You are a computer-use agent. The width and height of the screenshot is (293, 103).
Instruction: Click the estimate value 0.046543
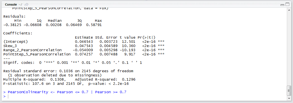[84, 41]
